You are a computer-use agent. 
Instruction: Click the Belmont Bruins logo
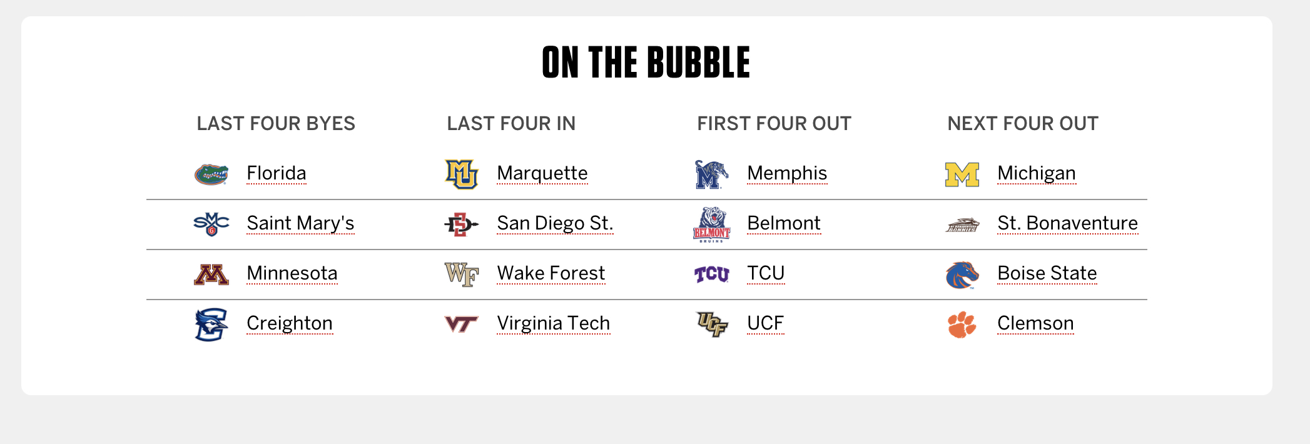point(711,225)
